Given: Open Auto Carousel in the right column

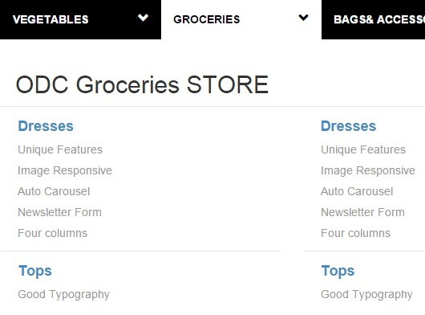Looking at the screenshot, I should point(357,191).
